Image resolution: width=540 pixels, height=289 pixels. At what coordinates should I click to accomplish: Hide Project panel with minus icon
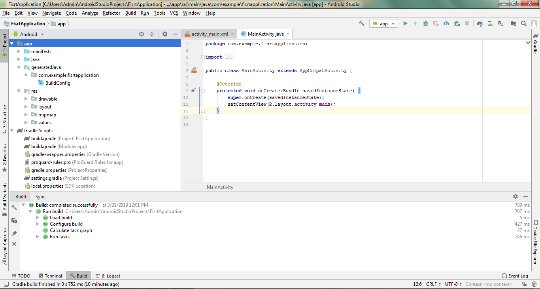click(x=175, y=34)
